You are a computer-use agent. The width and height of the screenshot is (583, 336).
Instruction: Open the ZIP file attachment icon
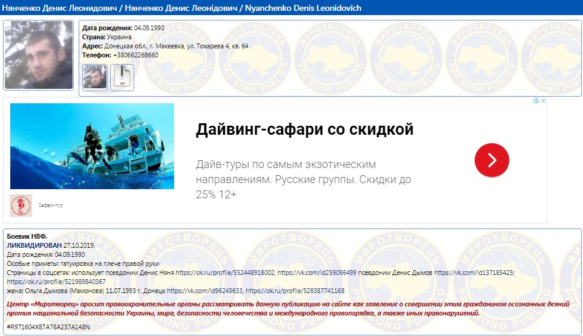(x=122, y=77)
